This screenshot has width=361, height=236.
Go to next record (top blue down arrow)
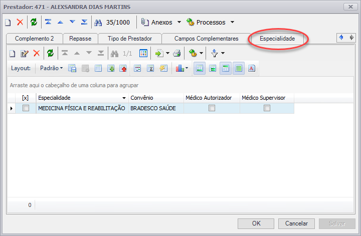[72, 22]
